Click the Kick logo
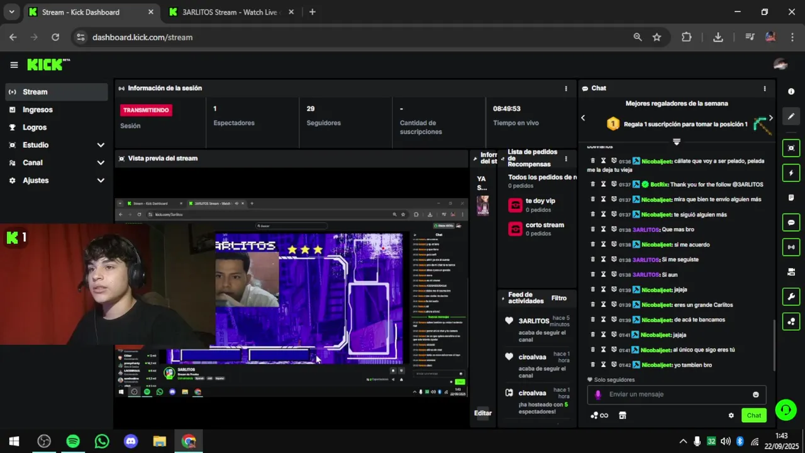 [x=48, y=65]
